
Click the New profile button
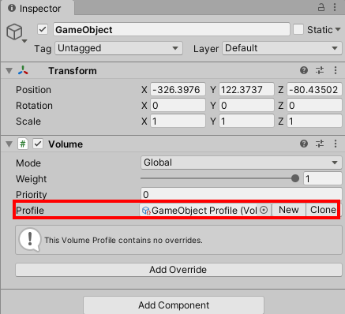pos(289,210)
